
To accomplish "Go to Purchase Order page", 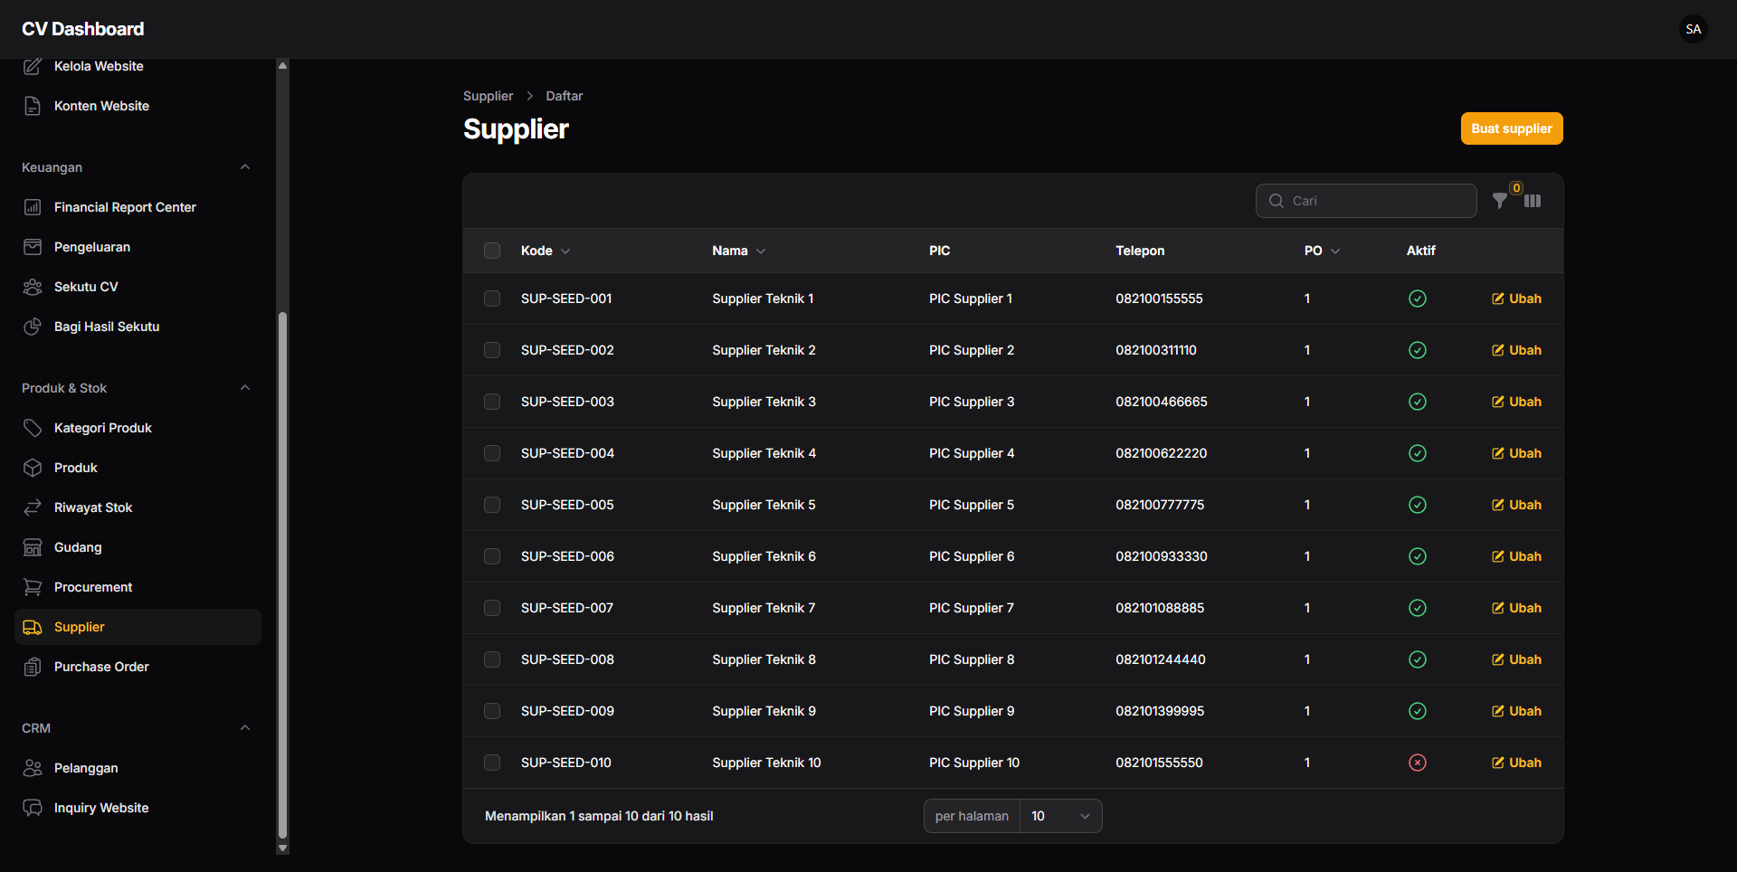I will (x=138, y=667).
